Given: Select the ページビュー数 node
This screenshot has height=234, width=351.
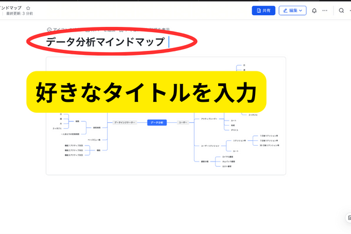Looking at the screenshot, I should pos(94,140).
